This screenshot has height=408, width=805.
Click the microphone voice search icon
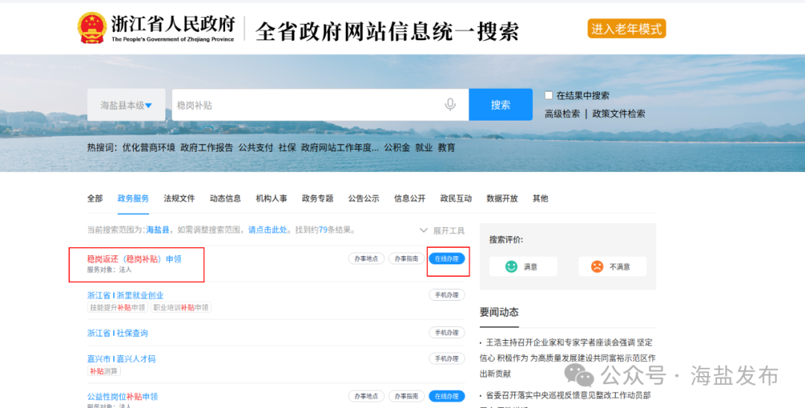(x=450, y=105)
